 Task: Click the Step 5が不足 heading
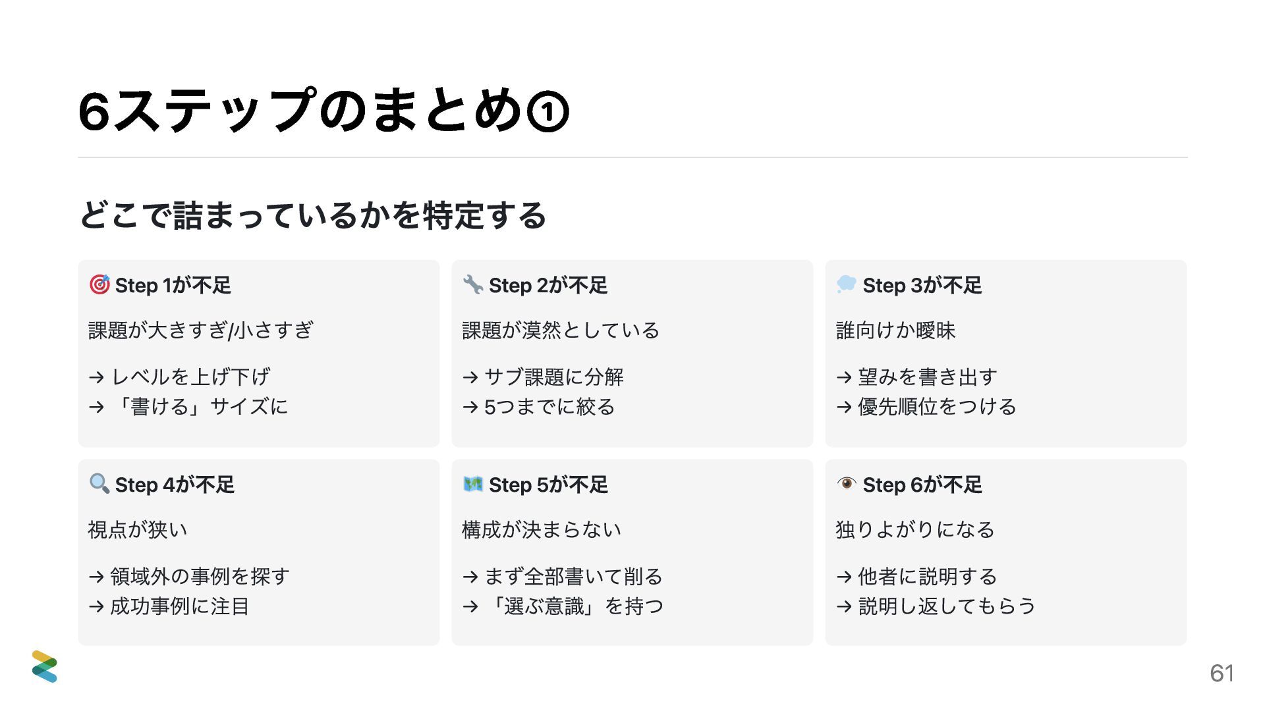pos(548,485)
